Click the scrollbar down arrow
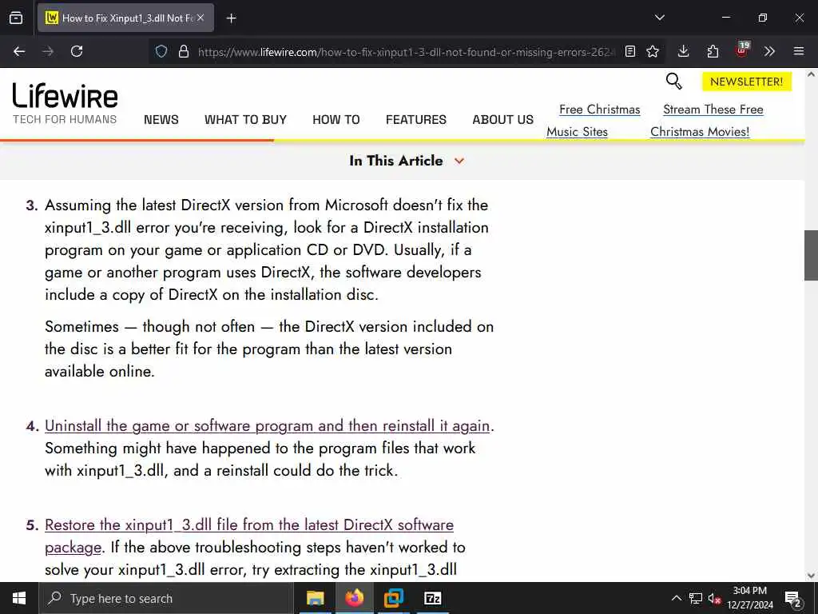This screenshot has height=614, width=818. [811, 576]
